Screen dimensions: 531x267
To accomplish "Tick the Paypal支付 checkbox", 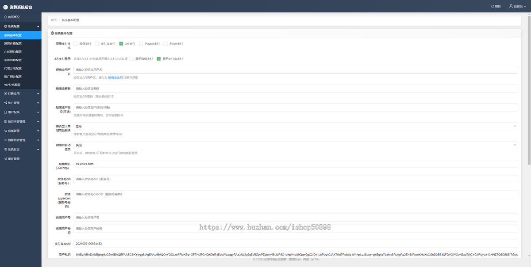I will tap(141, 44).
